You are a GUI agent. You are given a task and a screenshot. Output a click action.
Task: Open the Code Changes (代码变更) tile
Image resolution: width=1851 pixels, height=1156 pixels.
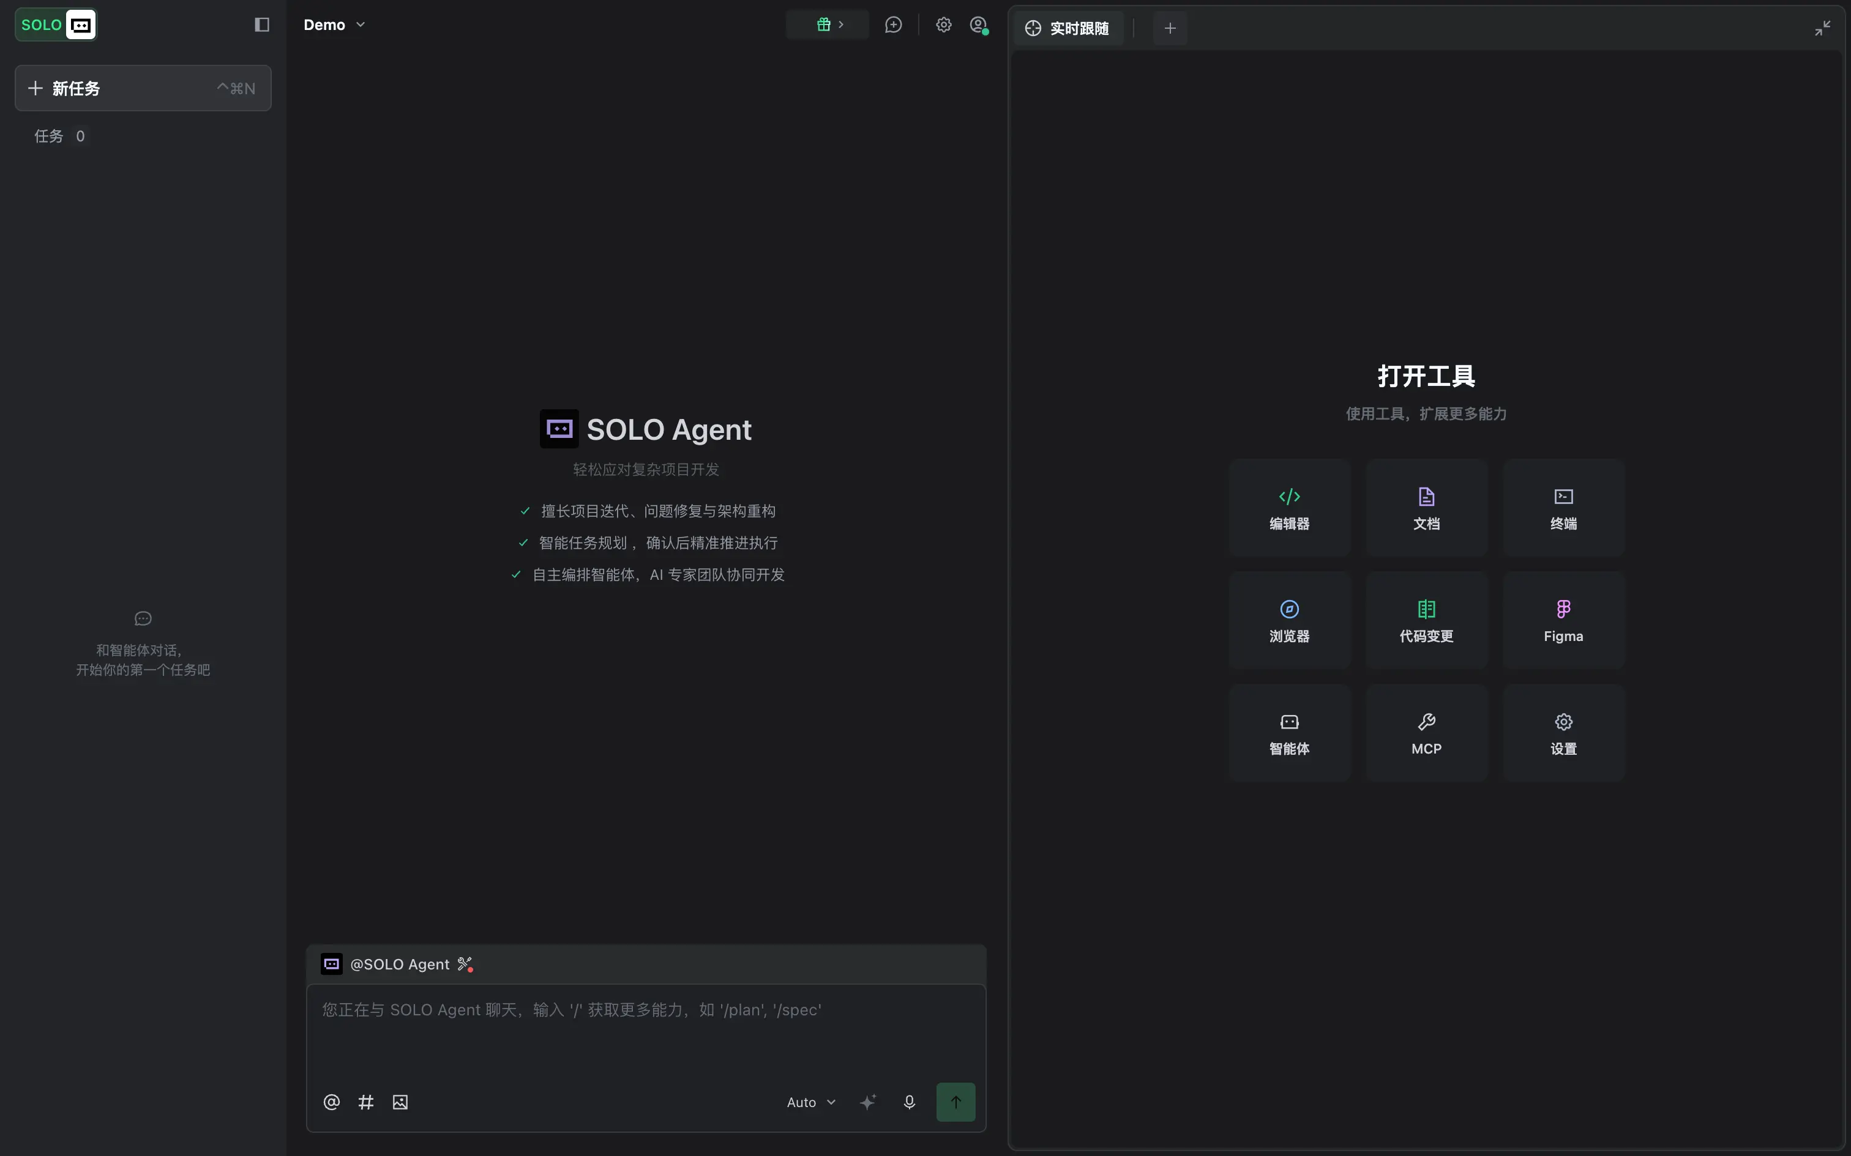pos(1426,620)
